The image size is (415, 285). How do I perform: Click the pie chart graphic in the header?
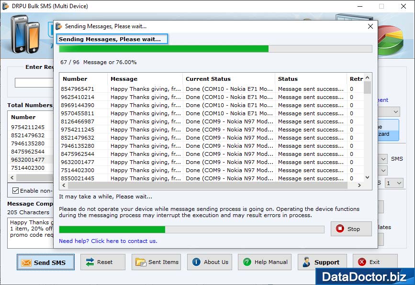391,40
